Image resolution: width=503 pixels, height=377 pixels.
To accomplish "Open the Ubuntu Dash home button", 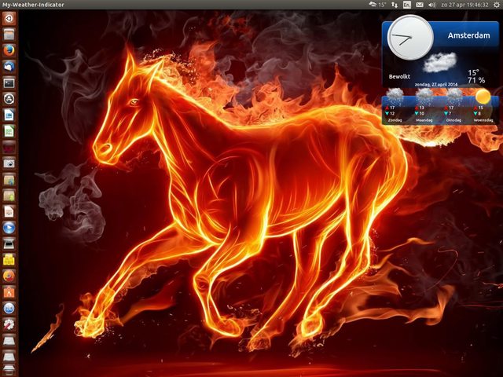I will [x=9, y=18].
